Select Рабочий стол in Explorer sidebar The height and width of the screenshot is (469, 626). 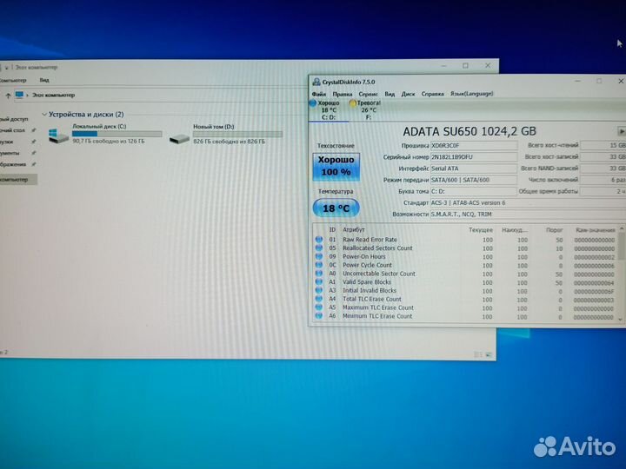(x=13, y=130)
